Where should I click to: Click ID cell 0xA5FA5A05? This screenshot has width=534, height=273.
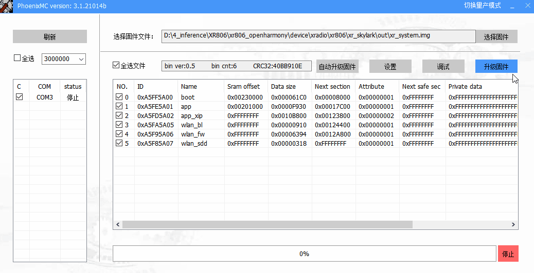coord(155,125)
